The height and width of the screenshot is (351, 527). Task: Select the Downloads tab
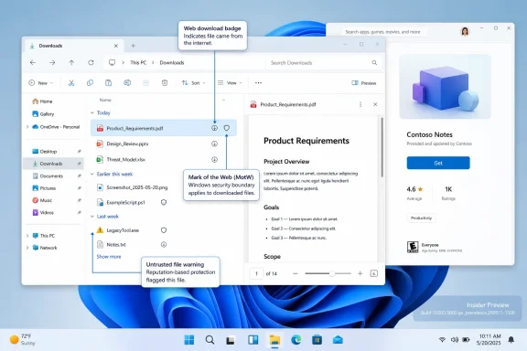73,46
